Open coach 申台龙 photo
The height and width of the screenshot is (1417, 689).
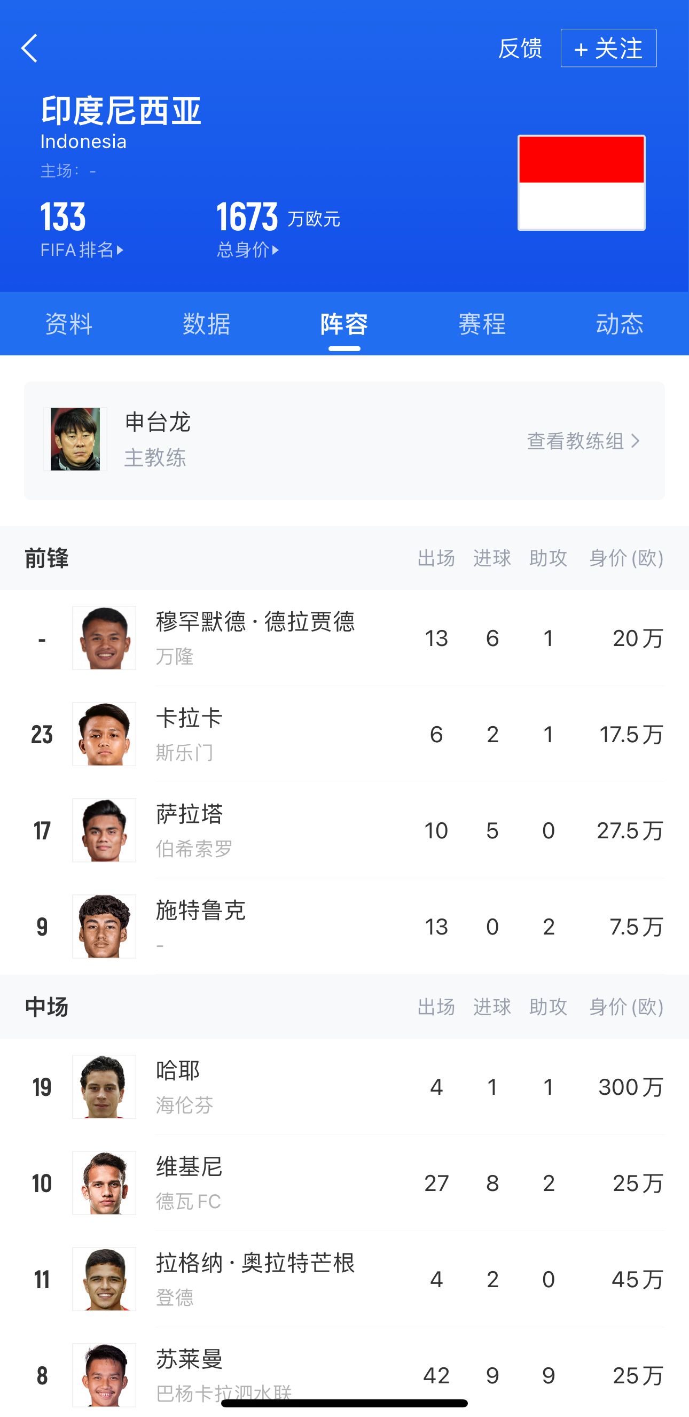[75, 439]
